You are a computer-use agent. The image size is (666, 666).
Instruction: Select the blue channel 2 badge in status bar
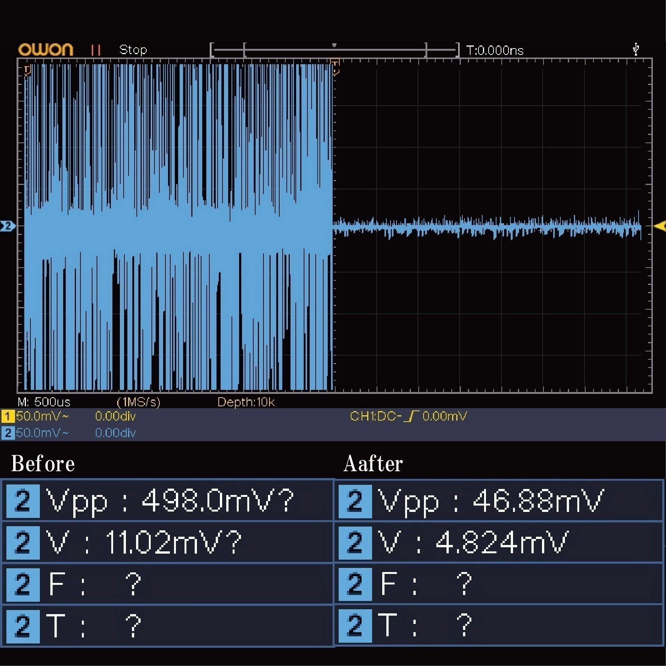pos(8,433)
